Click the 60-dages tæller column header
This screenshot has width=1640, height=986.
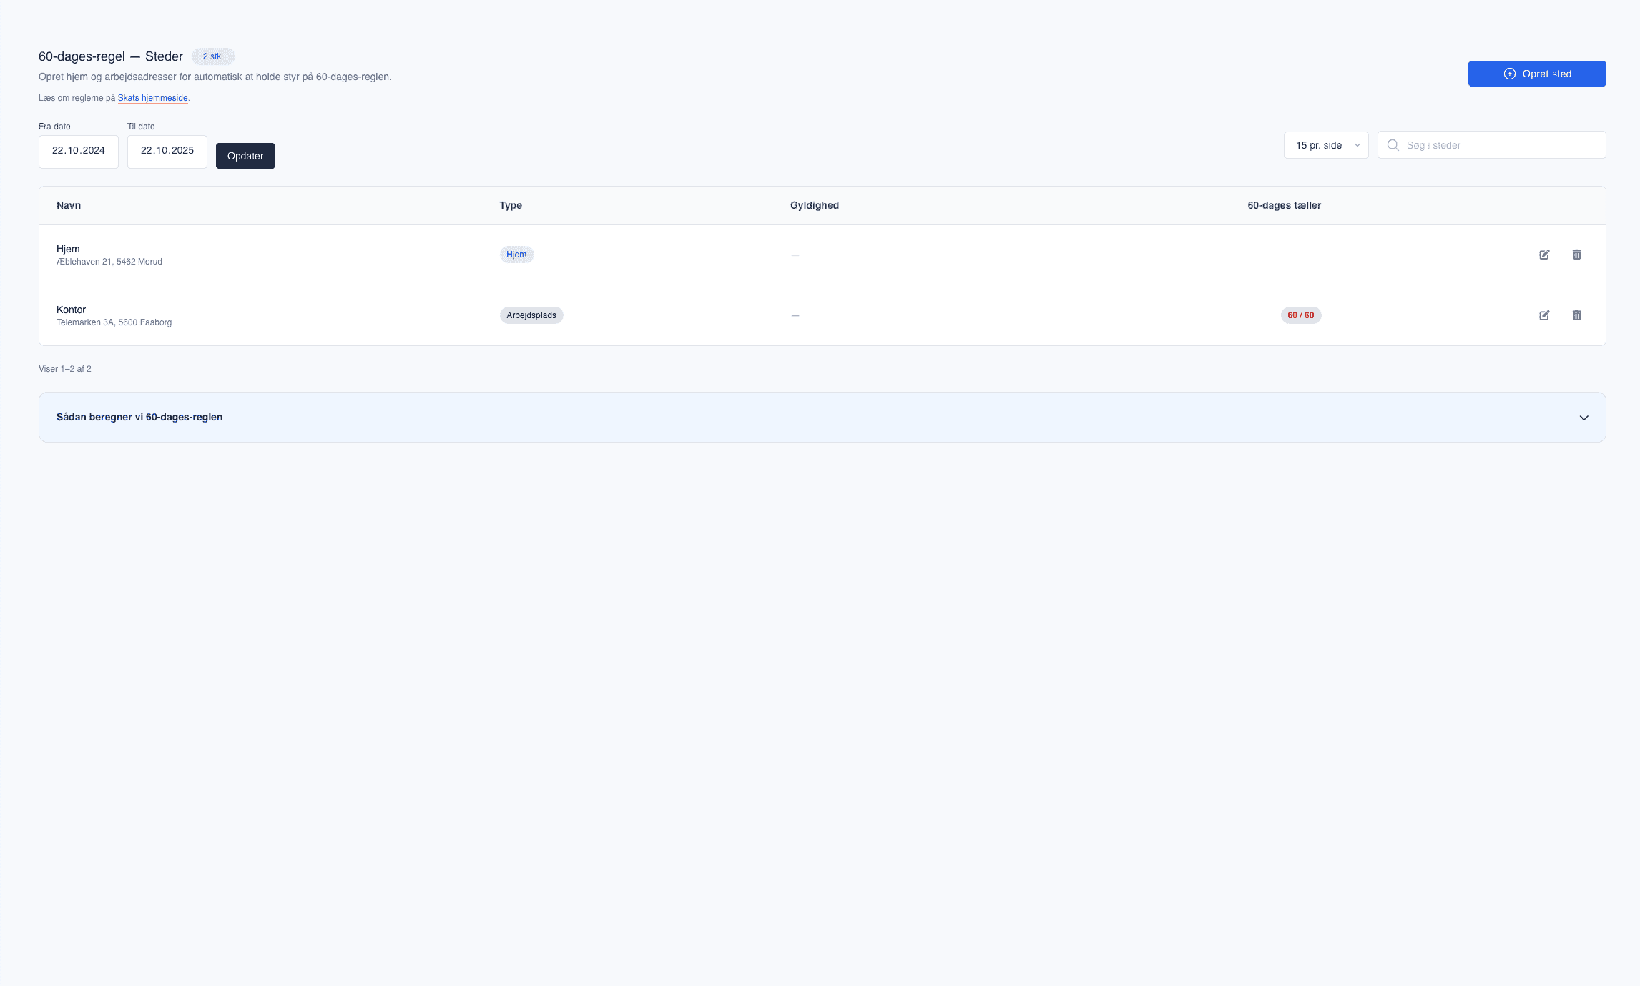point(1284,205)
